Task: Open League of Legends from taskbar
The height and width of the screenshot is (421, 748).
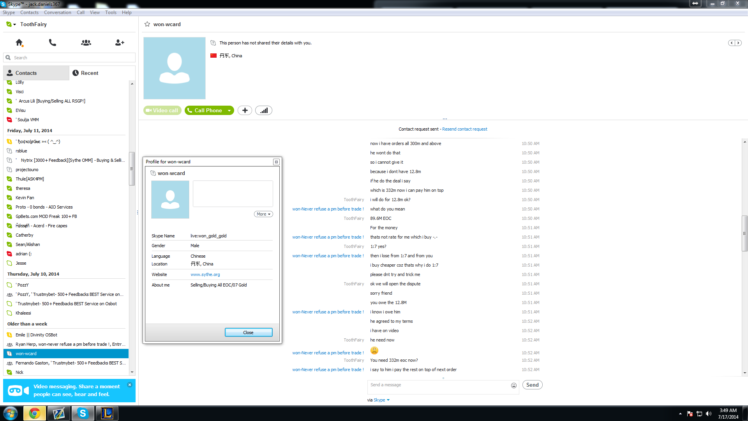Action: [x=107, y=413]
